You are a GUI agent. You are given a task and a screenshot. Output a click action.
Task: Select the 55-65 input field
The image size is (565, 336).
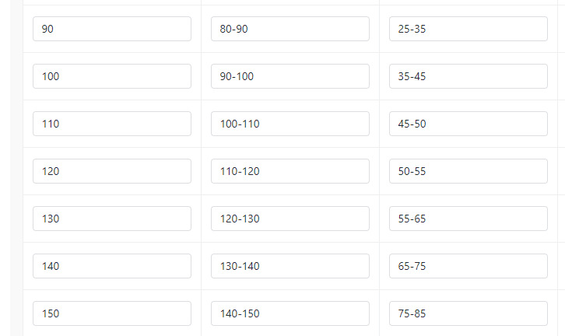pos(468,219)
